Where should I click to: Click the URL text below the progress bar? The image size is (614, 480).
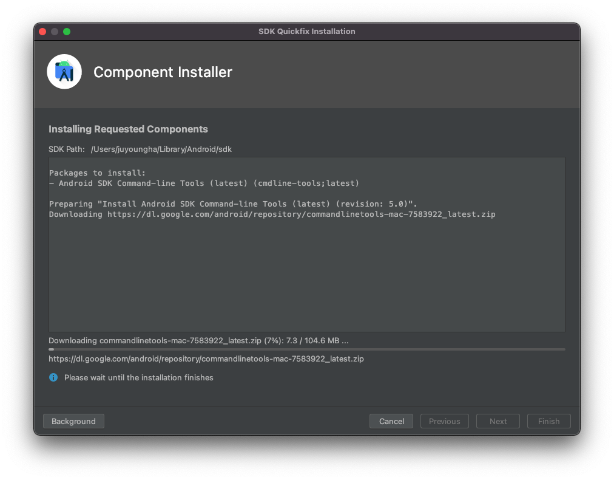pos(206,358)
